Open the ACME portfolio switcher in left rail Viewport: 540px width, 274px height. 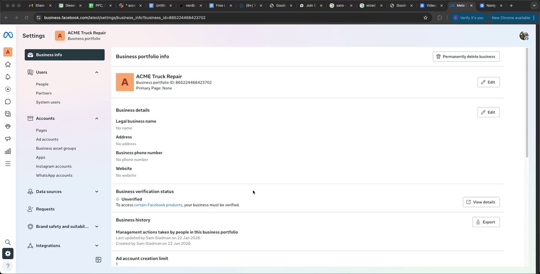(8, 52)
